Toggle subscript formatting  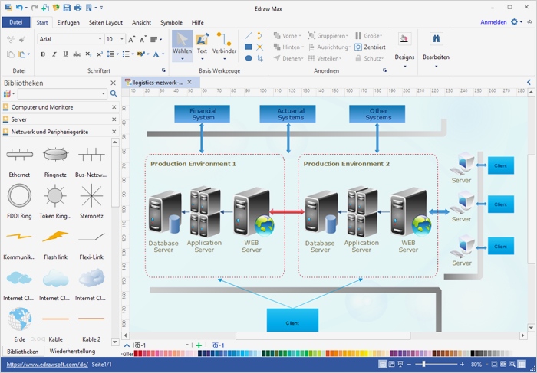point(88,54)
